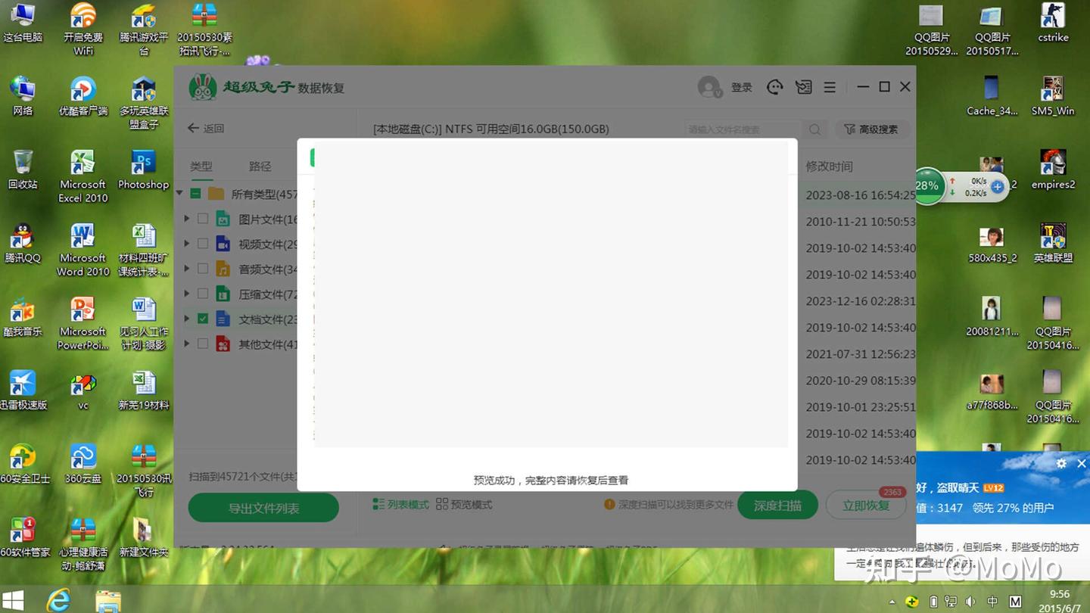Open cstrike desktop shortcut

1053,23
